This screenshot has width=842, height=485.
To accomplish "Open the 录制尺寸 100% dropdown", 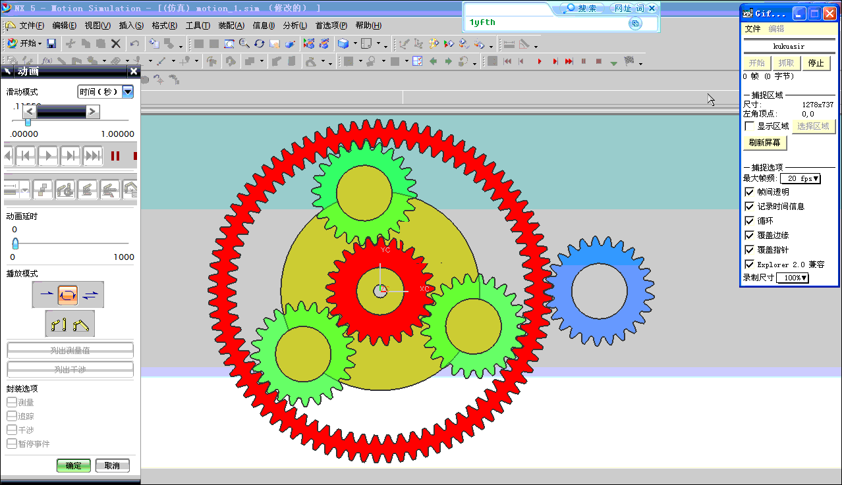I will pyautogui.click(x=793, y=278).
